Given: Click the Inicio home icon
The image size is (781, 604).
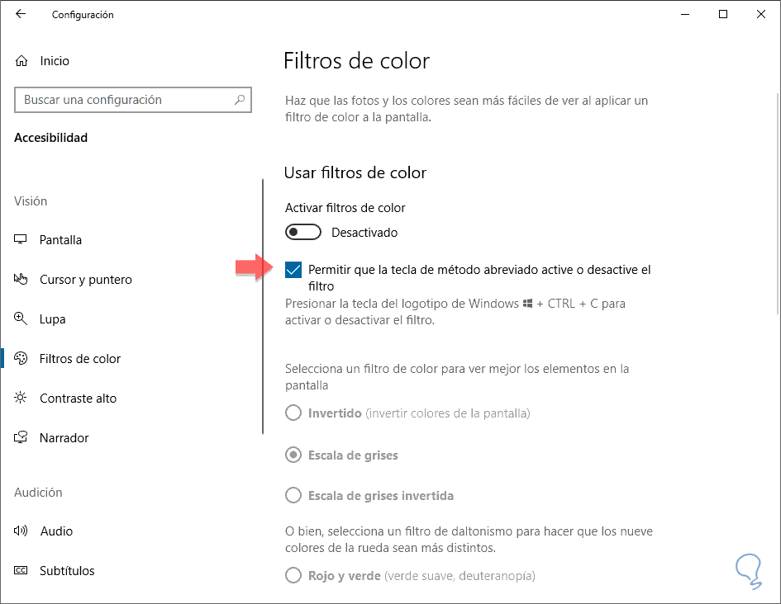Looking at the screenshot, I should [x=21, y=61].
